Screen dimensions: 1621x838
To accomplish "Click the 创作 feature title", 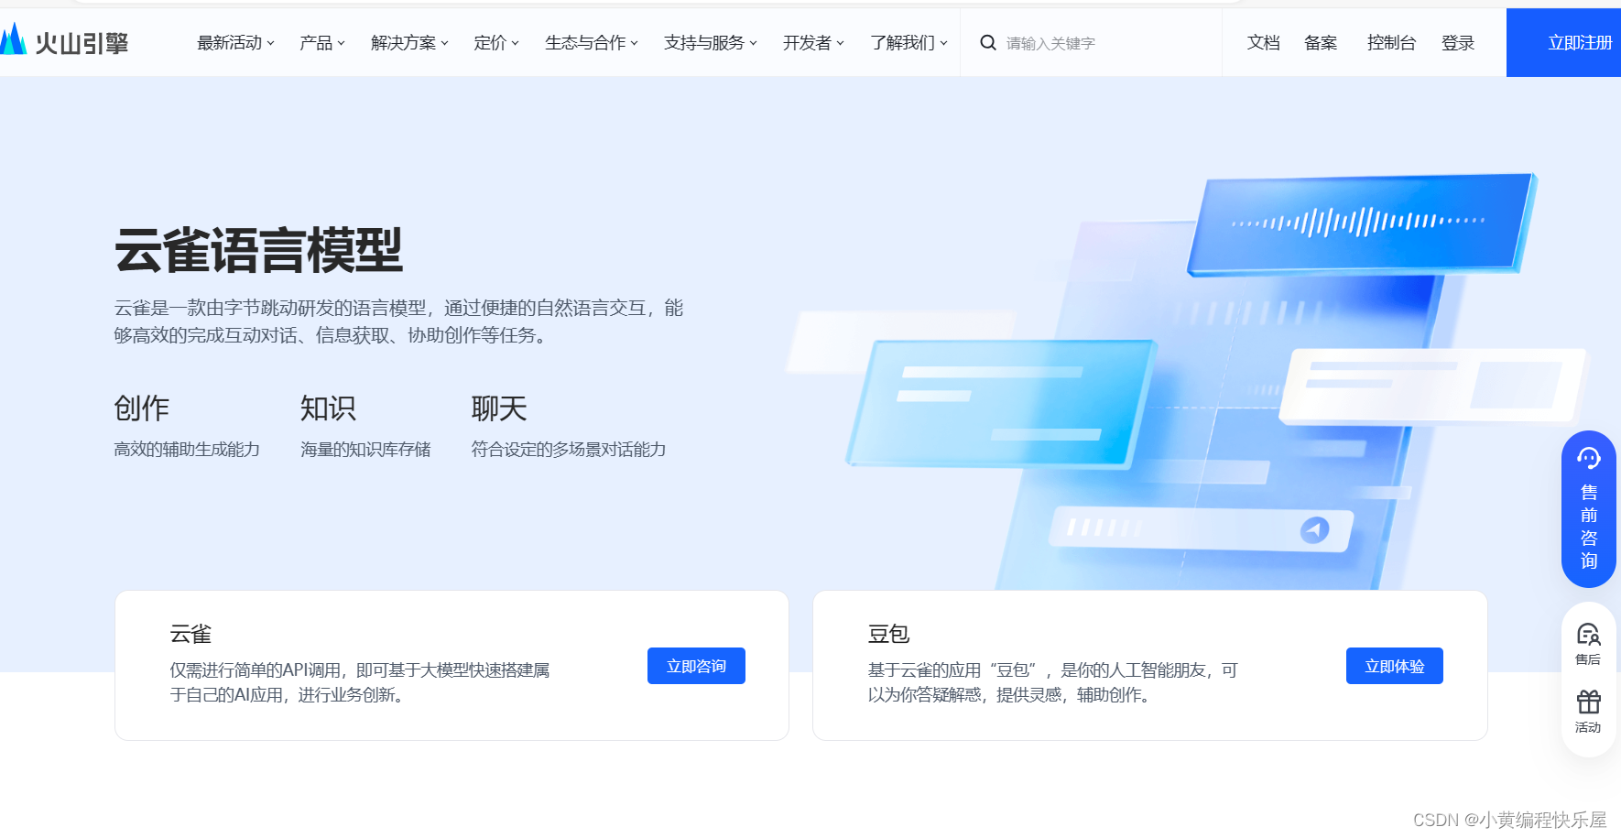I will (142, 408).
